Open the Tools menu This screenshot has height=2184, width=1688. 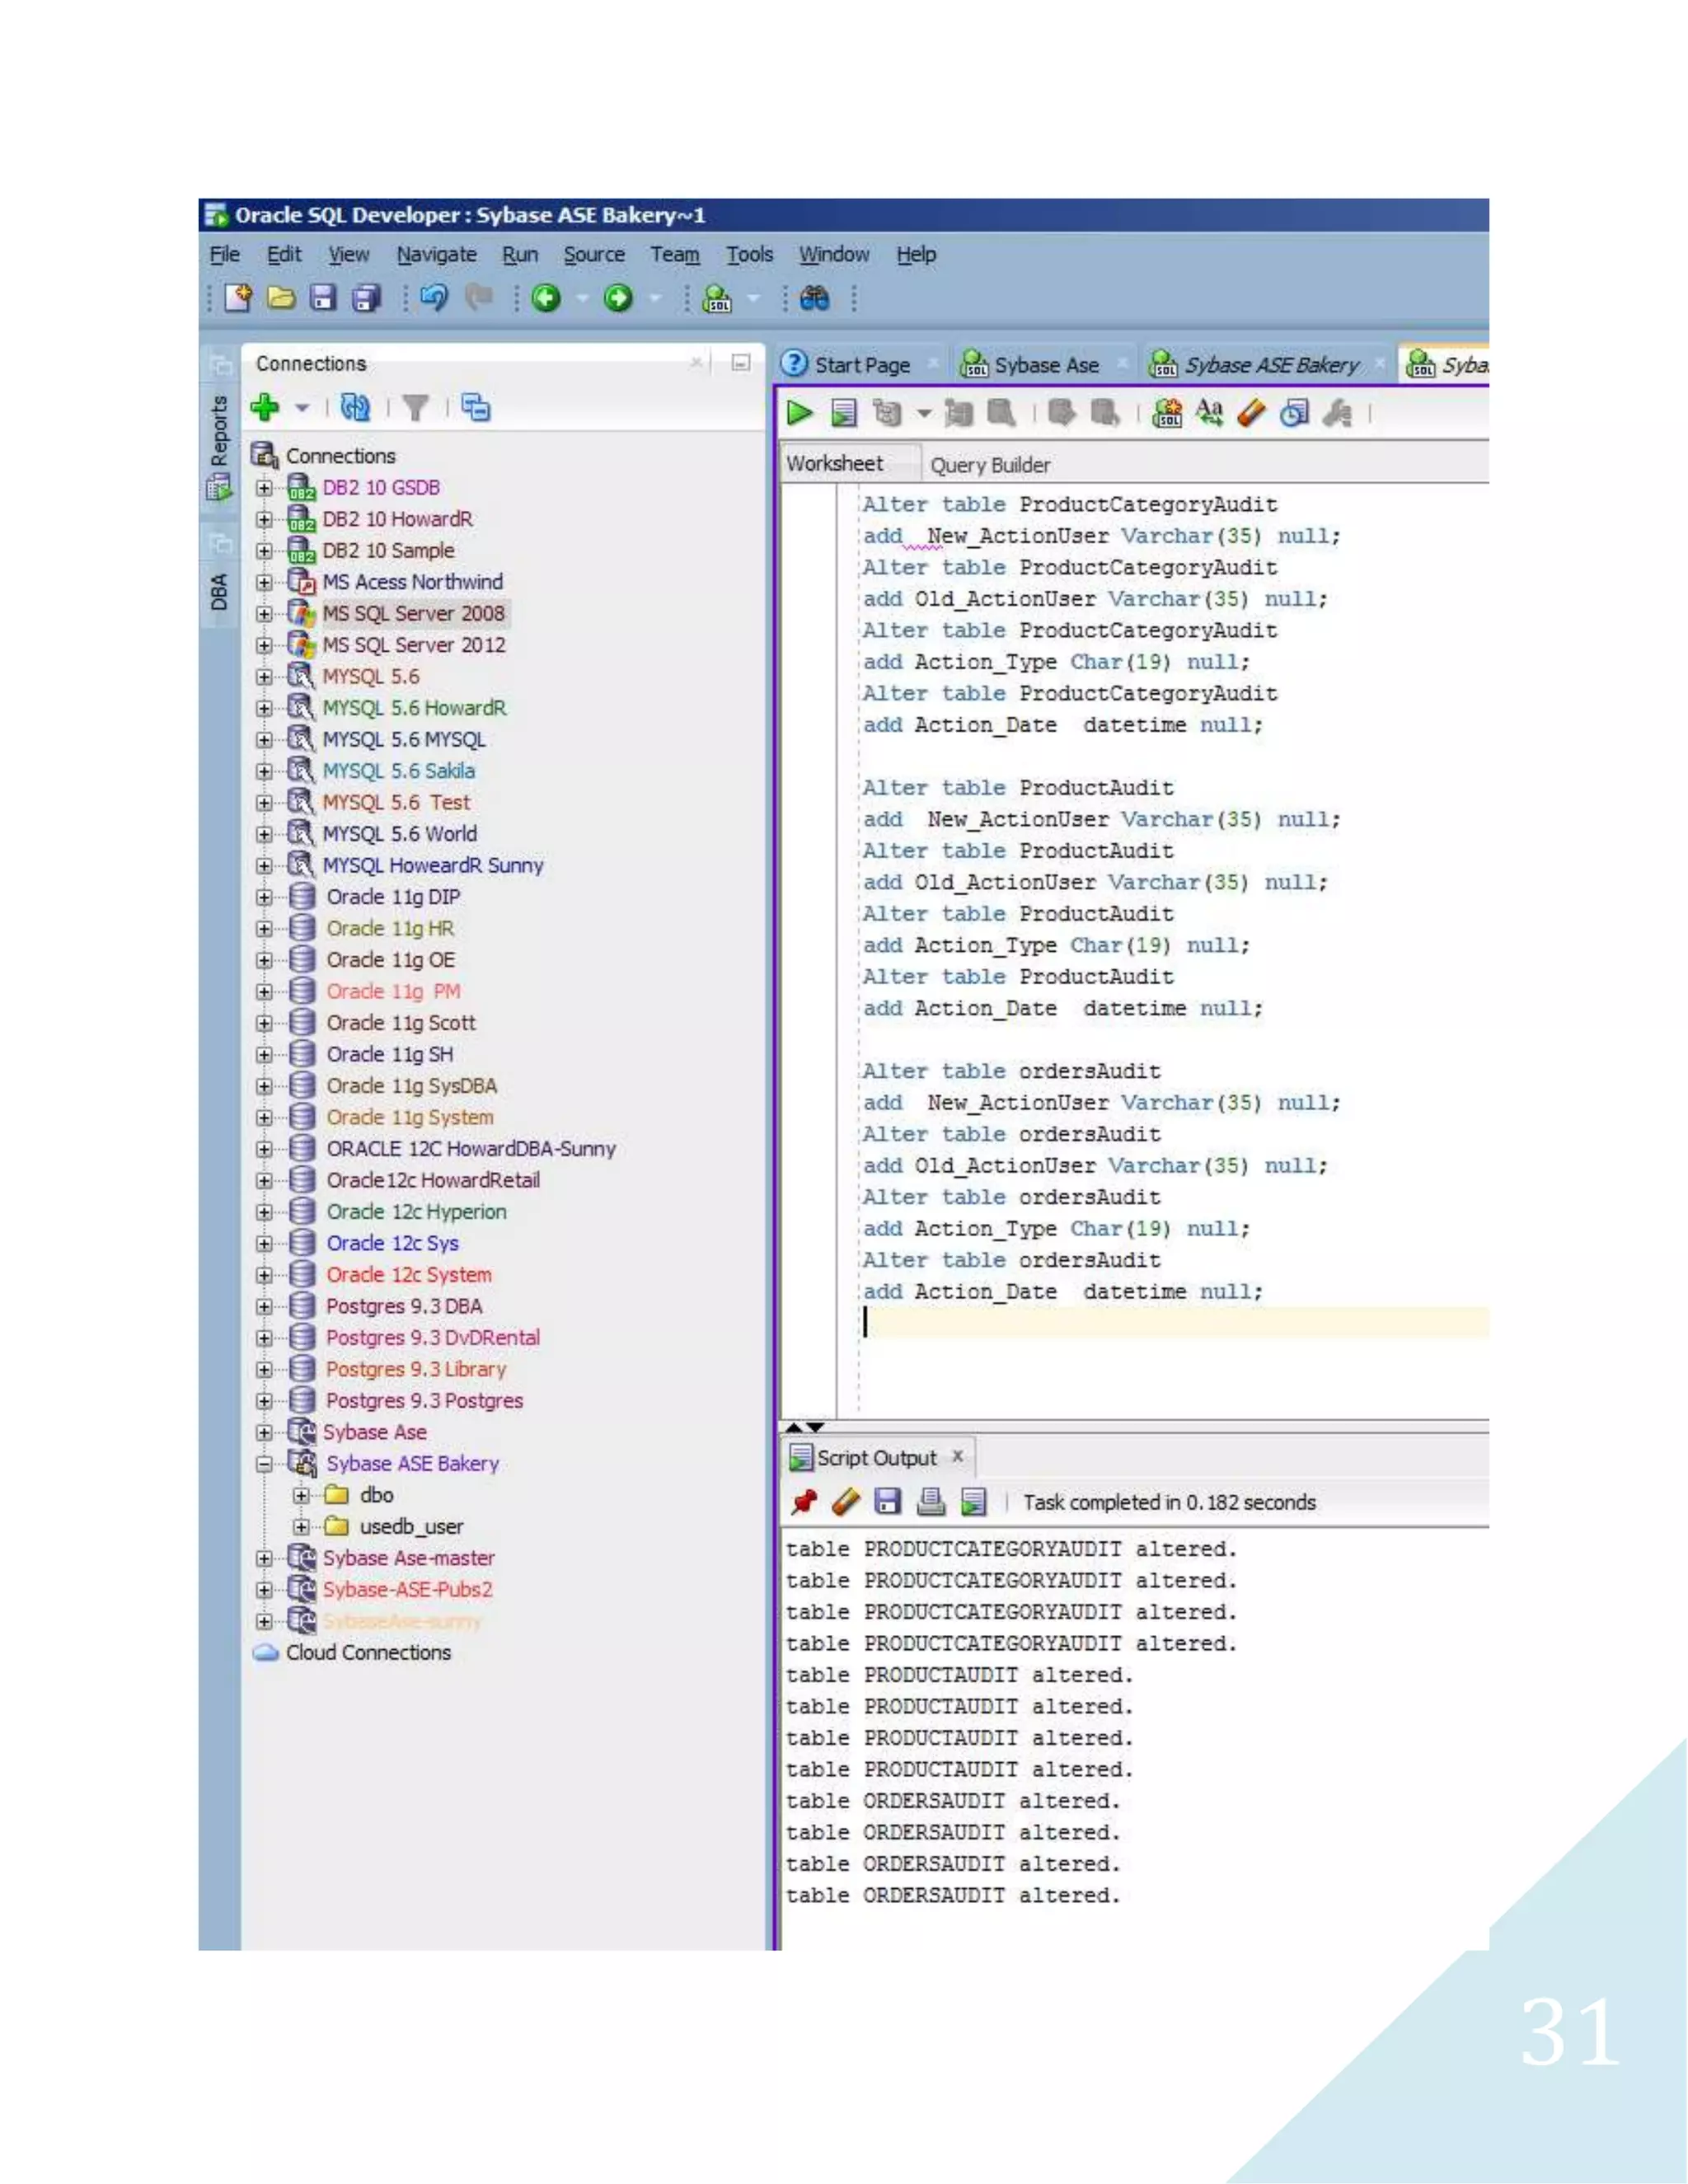point(749,255)
